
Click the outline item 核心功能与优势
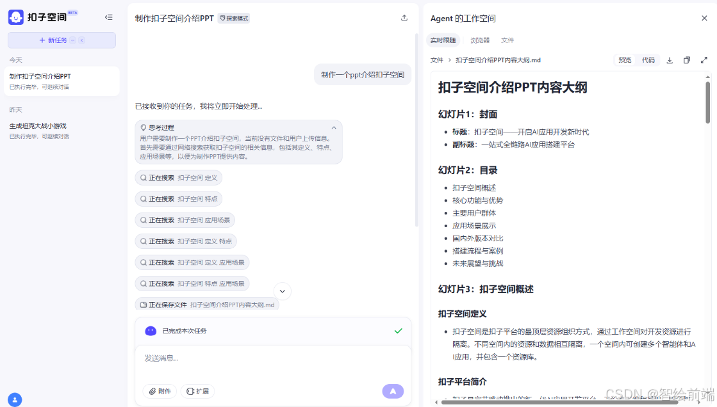tap(477, 200)
